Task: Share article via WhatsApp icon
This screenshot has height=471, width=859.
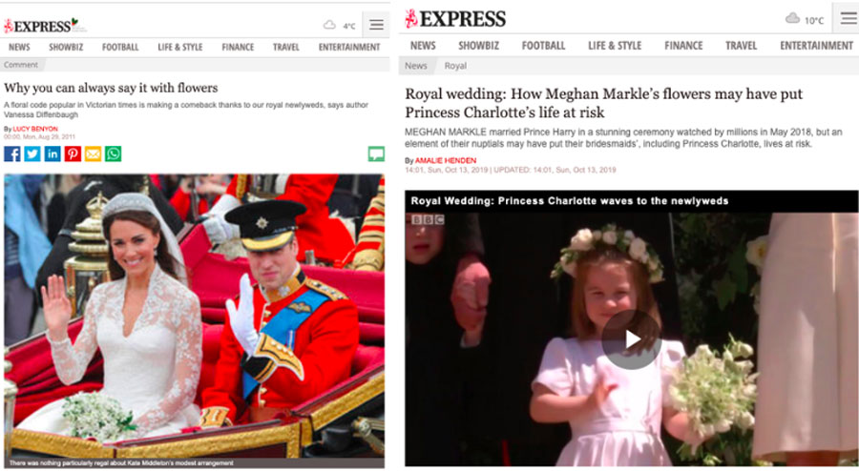Action: [114, 154]
